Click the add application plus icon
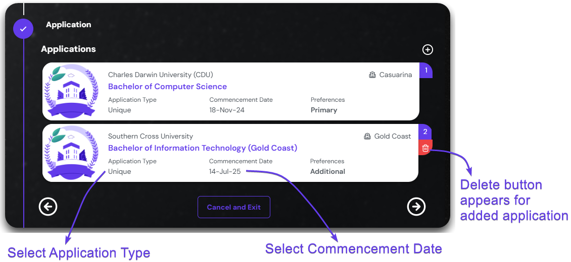571x262 pixels. tap(427, 49)
